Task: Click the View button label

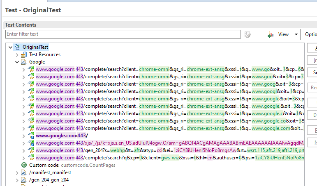Action: (283, 34)
